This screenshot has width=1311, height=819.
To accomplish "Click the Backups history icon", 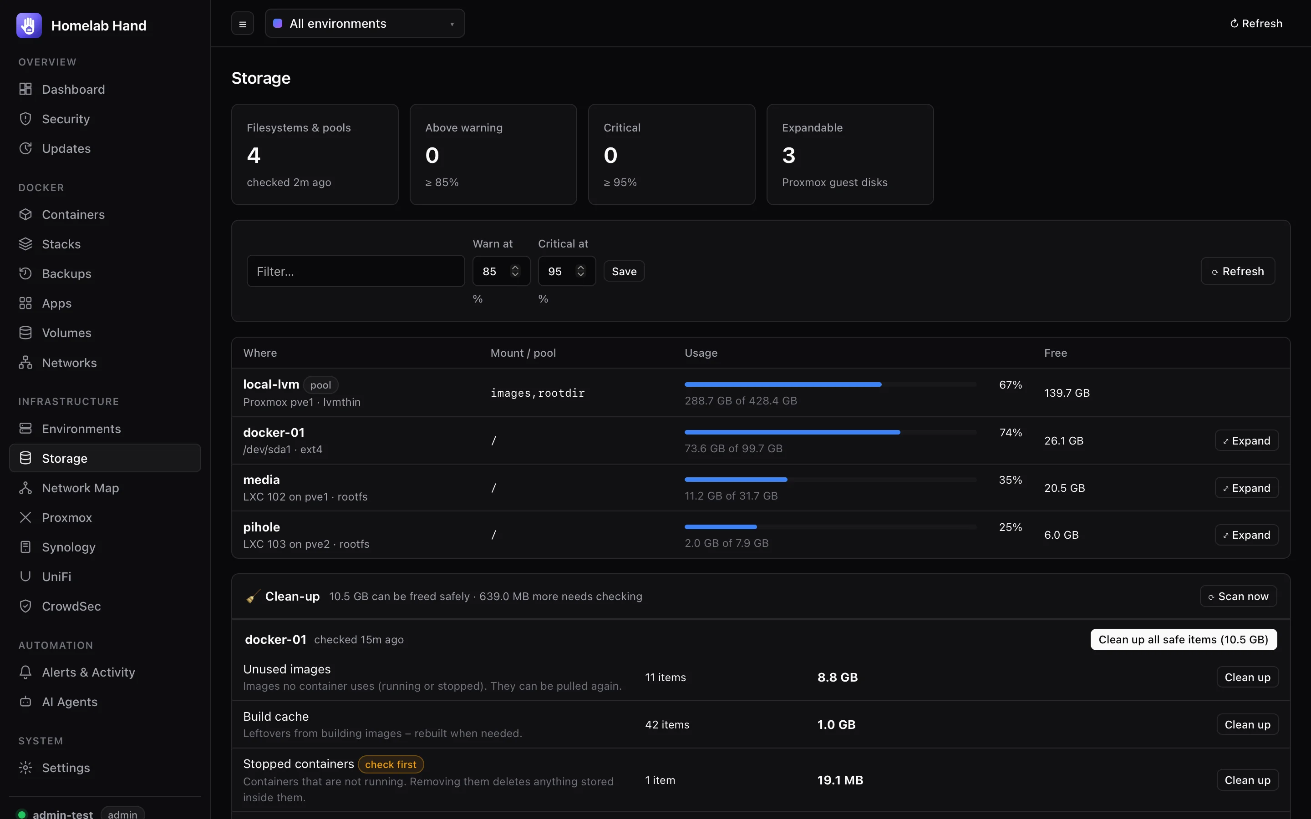I will coord(25,273).
